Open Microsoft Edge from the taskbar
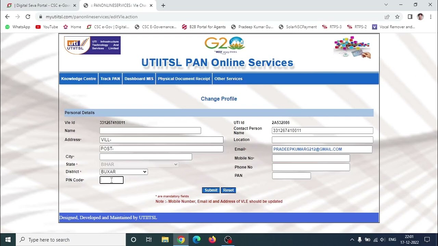The height and width of the screenshot is (246, 438). (x=196, y=240)
